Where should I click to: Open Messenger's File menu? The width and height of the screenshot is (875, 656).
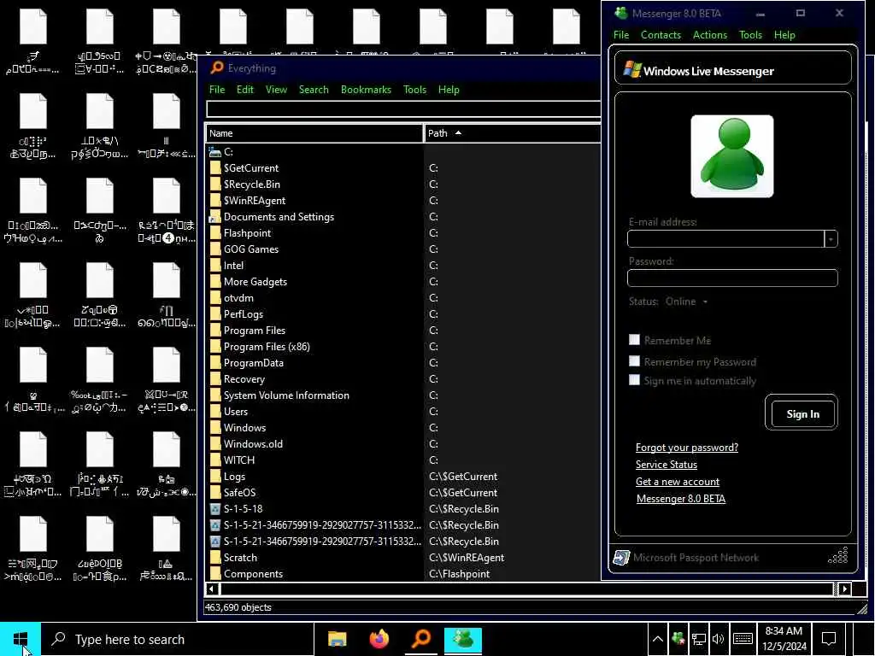[621, 34]
